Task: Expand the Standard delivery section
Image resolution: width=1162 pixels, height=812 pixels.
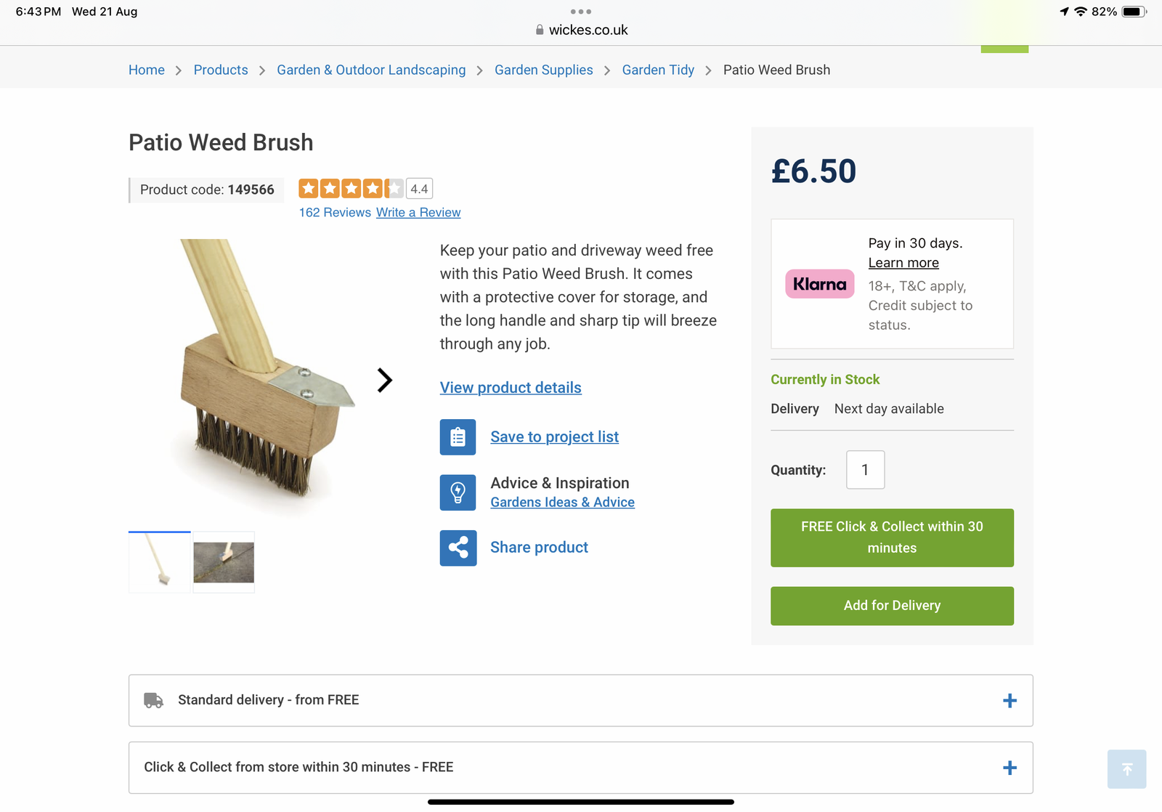Action: [x=1009, y=701]
